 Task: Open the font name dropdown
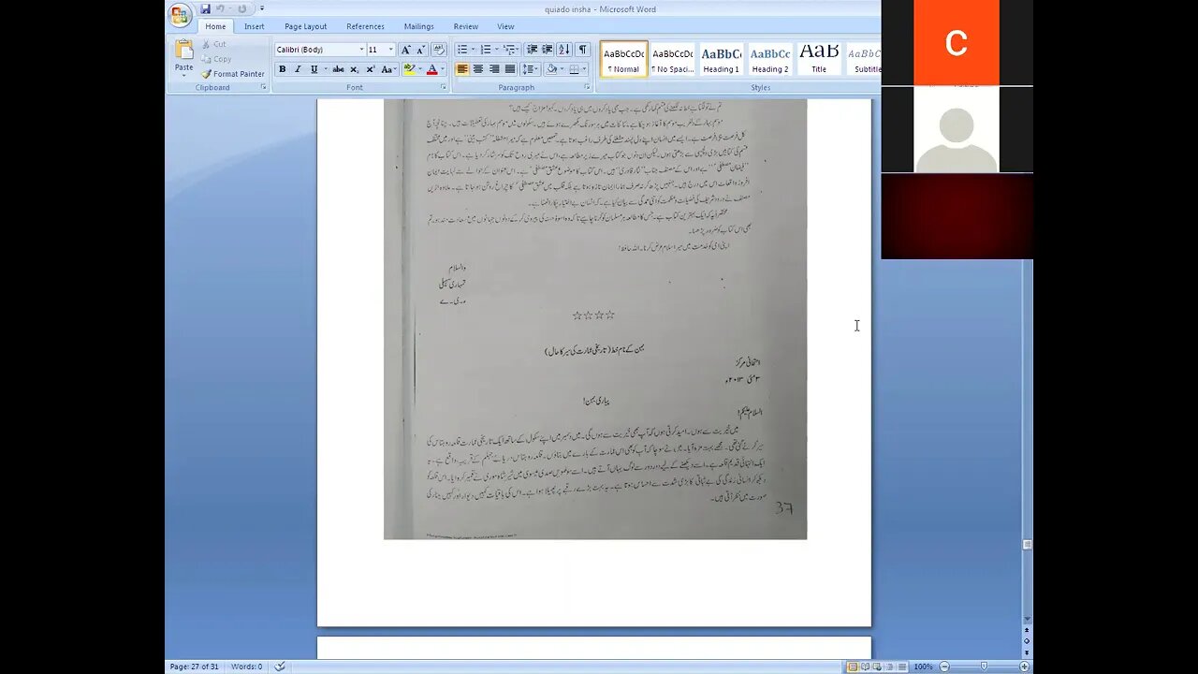(x=361, y=50)
